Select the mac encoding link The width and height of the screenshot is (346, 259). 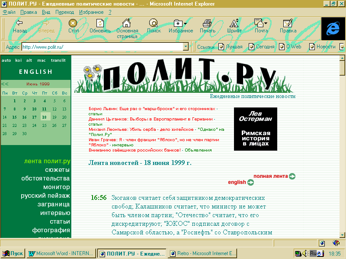click(41, 60)
